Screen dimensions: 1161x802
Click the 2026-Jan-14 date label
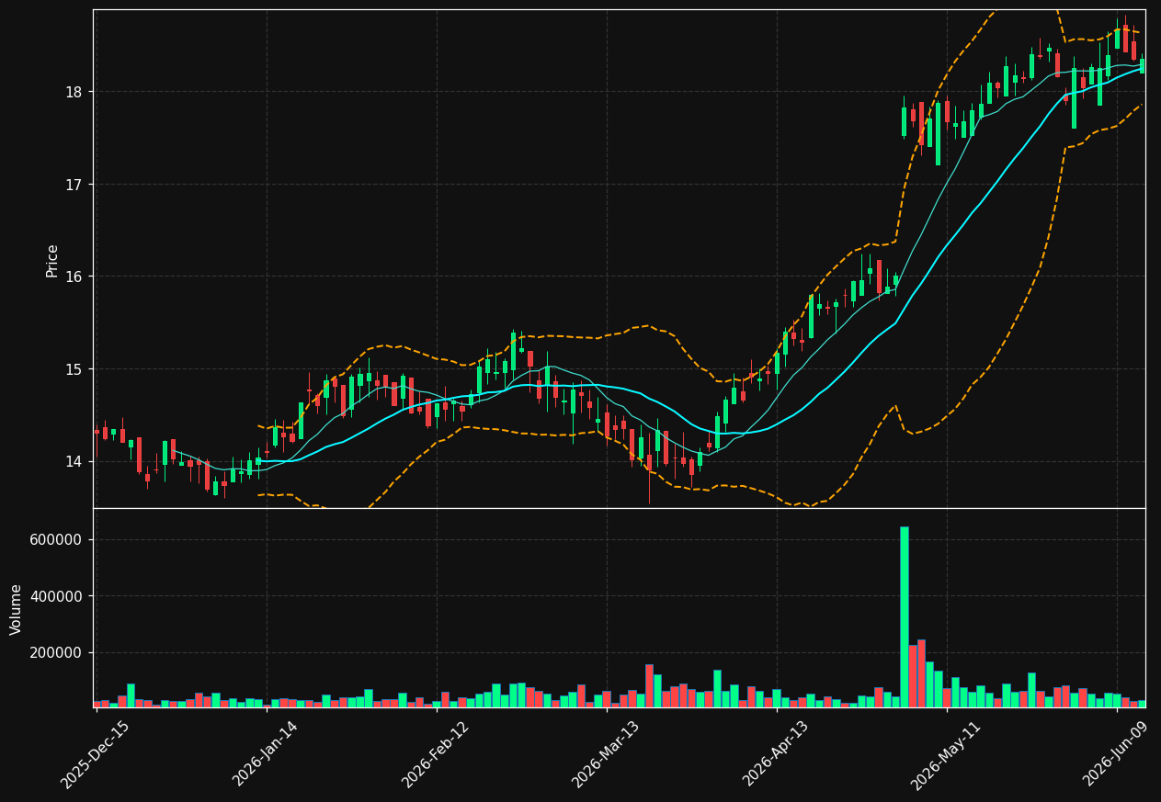click(x=265, y=754)
